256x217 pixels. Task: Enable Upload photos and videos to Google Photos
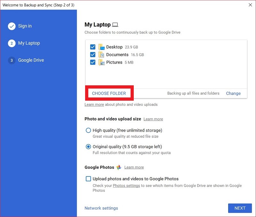88,179
